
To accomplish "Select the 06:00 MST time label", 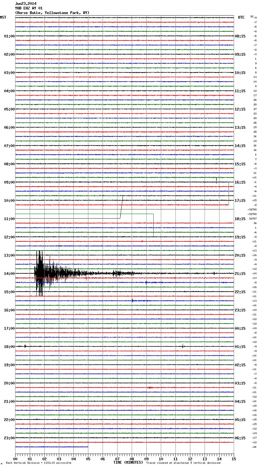I will tap(9, 128).
